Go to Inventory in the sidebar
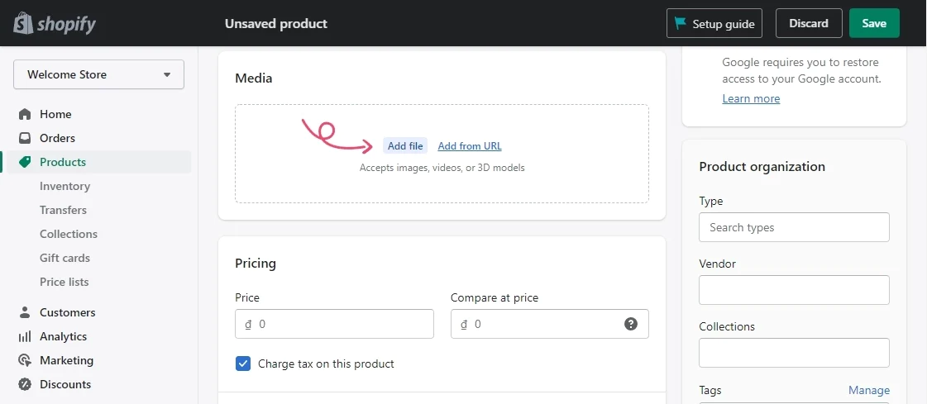Viewport: 927px width, 404px height. pos(65,186)
